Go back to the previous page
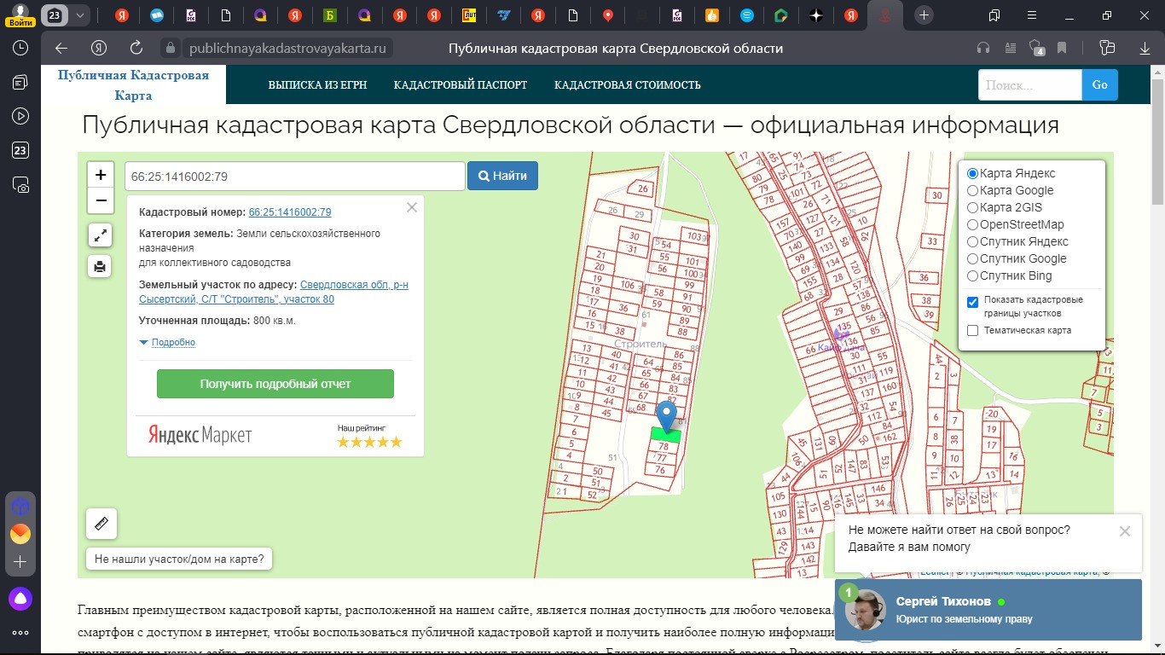 61,49
